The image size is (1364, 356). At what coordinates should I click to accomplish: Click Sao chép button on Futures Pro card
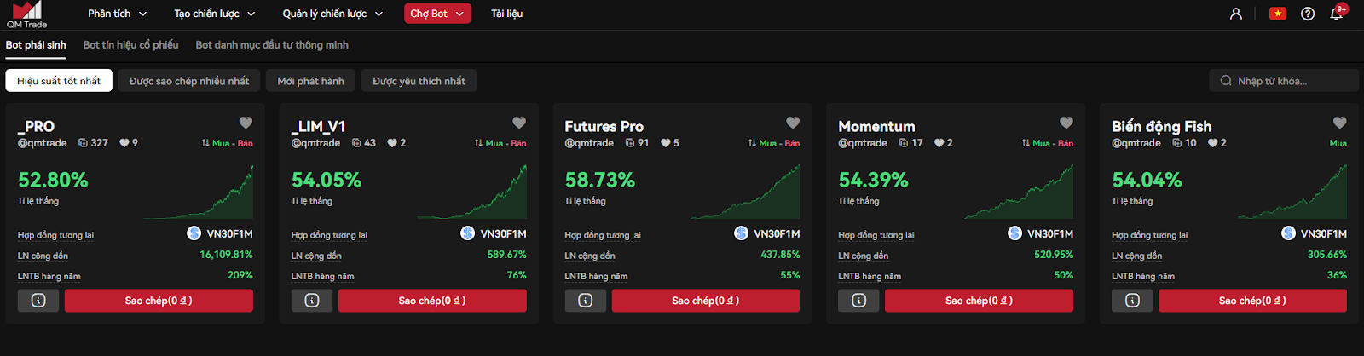pos(706,301)
